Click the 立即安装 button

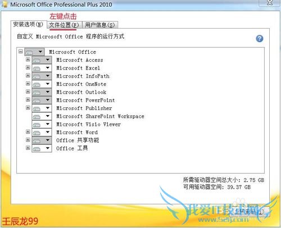[x=250, y=212]
